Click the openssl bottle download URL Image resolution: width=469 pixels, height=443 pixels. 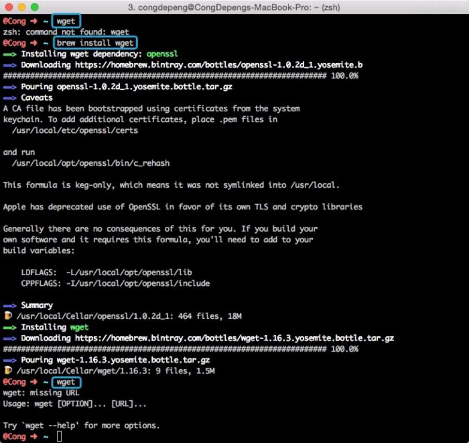point(218,64)
